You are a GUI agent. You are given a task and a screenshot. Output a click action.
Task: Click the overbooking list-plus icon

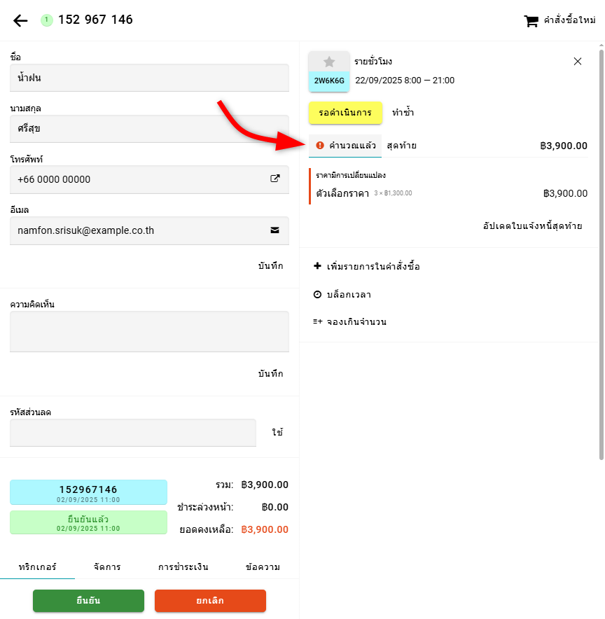click(317, 322)
